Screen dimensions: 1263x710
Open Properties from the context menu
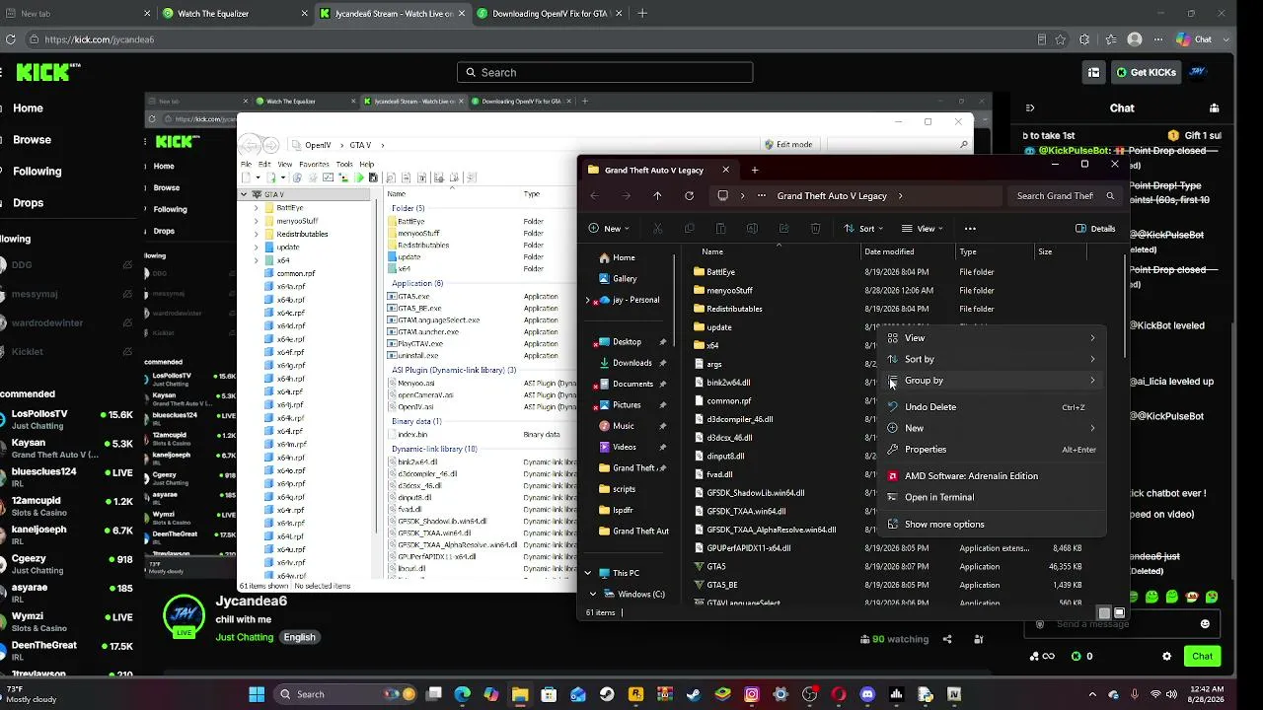992,450
